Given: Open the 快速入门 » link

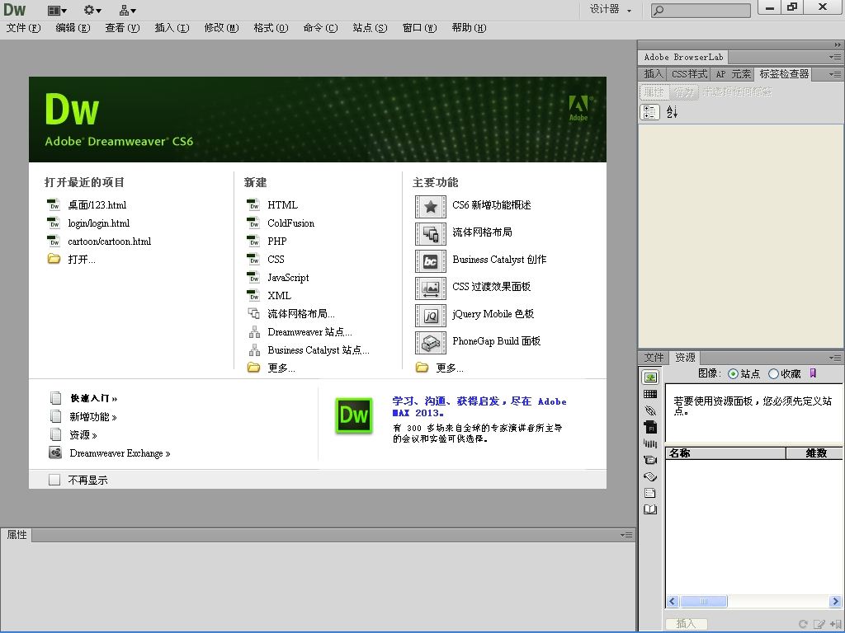Looking at the screenshot, I should click(94, 399).
